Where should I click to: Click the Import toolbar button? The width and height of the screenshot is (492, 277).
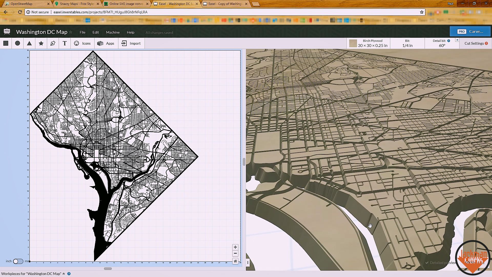(x=131, y=43)
